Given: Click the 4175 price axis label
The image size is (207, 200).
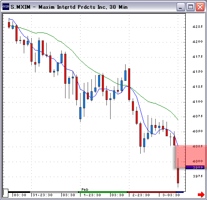Looking at the screenshot, I should tap(197, 57).
